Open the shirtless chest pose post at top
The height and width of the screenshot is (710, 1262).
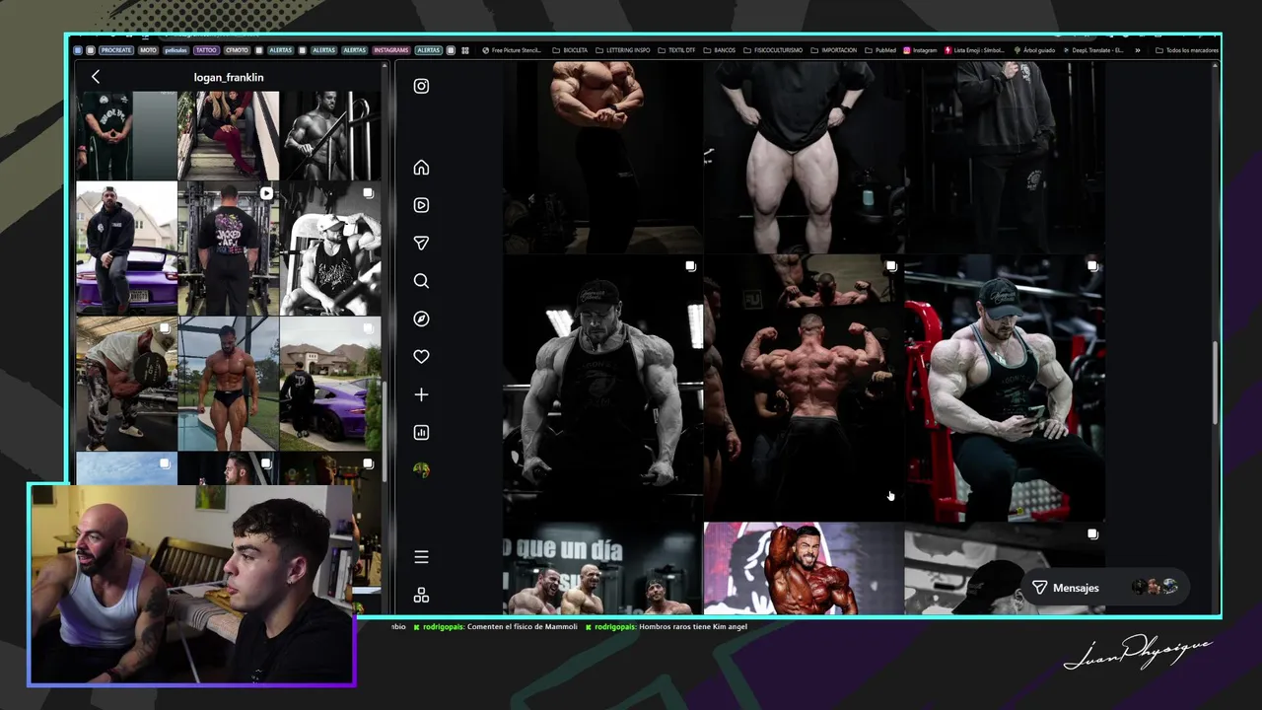pyautogui.click(x=602, y=158)
